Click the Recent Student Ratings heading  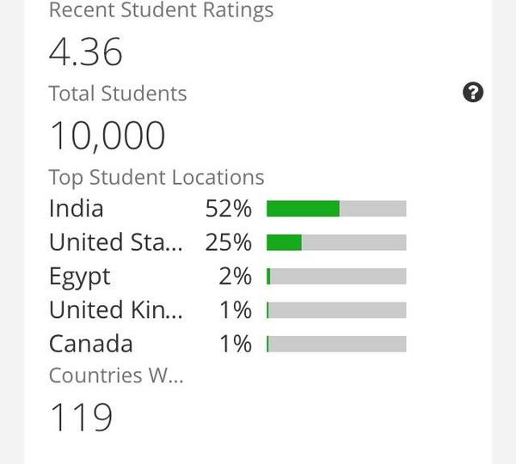tap(162, 9)
